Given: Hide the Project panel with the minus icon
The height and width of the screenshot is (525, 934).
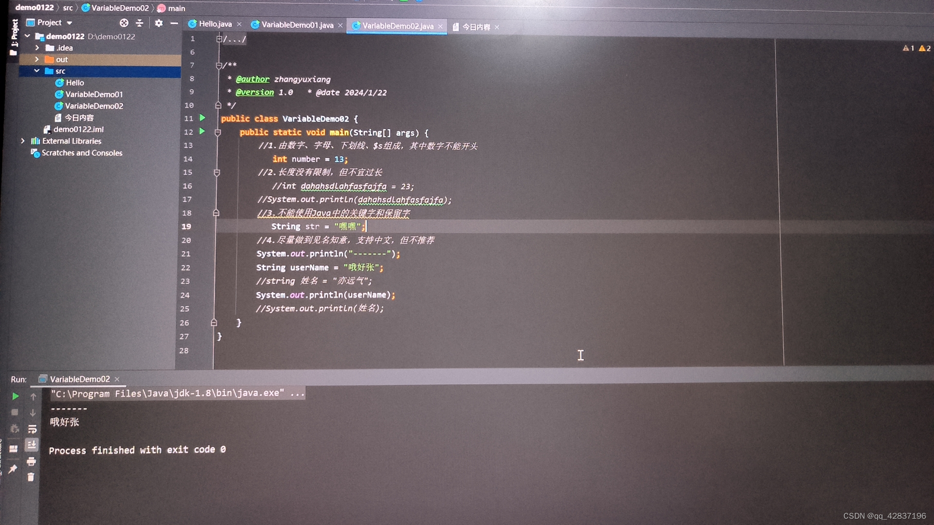Looking at the screenshot, I should 174,23.
